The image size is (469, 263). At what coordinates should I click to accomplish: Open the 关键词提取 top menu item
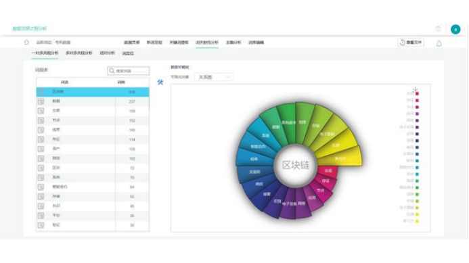[179, 43]
